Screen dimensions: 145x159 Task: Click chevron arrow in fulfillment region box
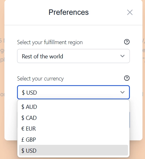tap(122, 56)
